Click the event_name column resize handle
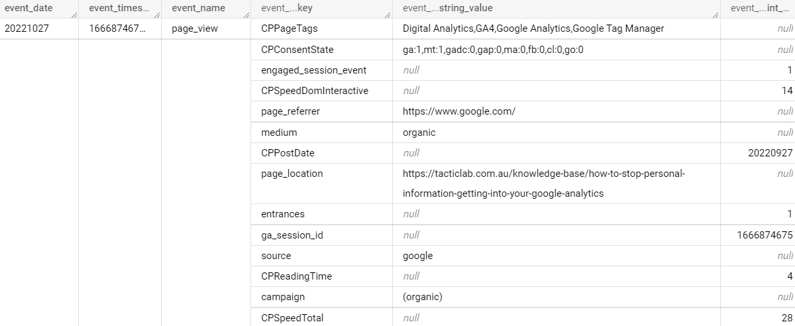The height and width of the screenshot is (326, 795). [248, 13]
